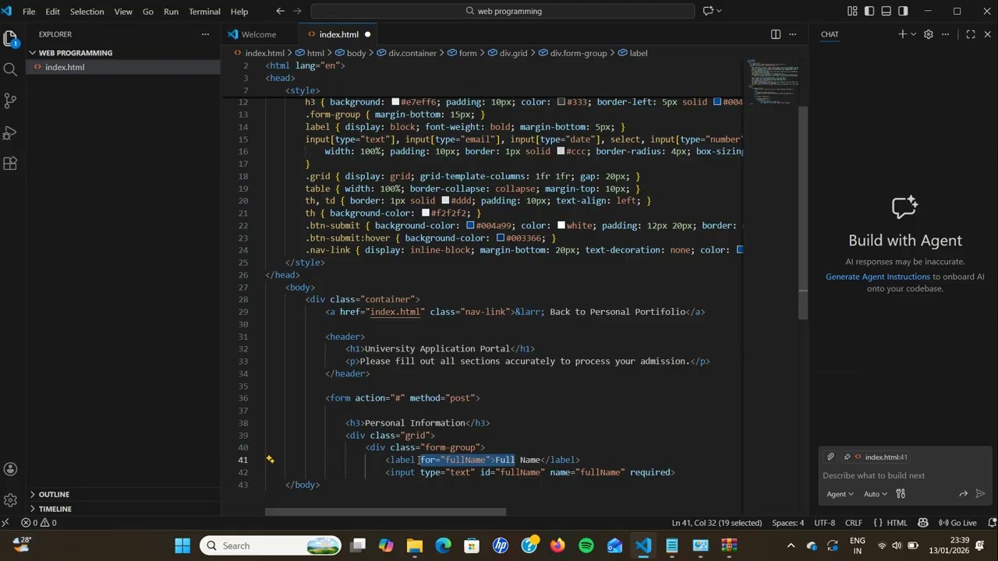Open the Agent mode dropdown in chat
The height and width of the screenshot is (561, 998).
[x=840, y=494]
